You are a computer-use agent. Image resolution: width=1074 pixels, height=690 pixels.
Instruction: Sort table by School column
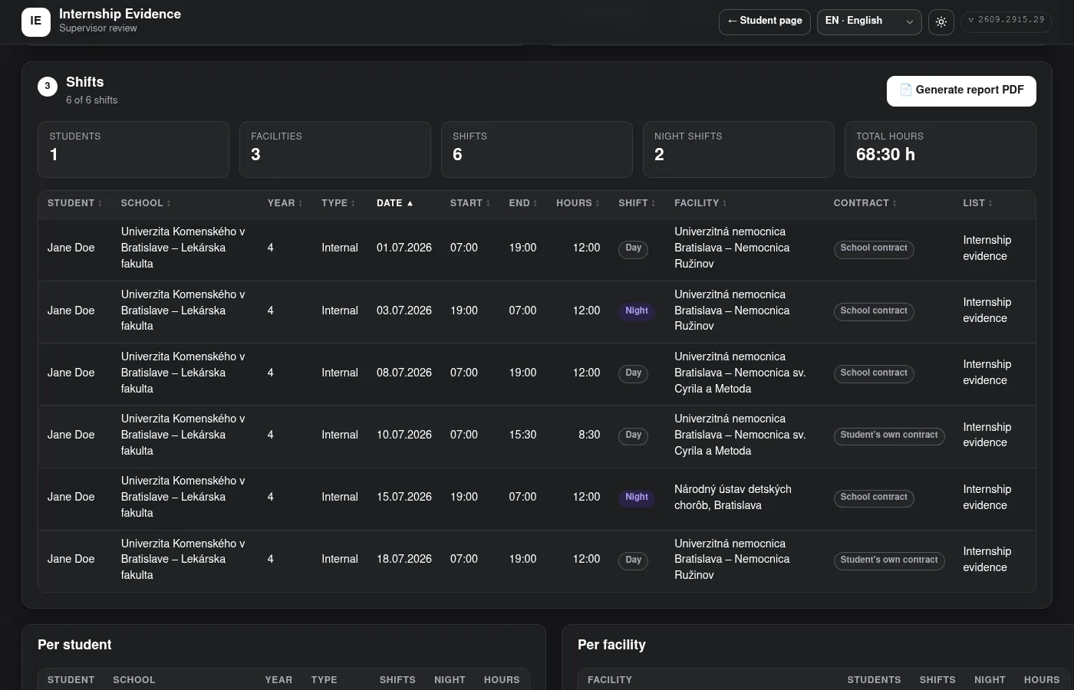pos(146,203)
